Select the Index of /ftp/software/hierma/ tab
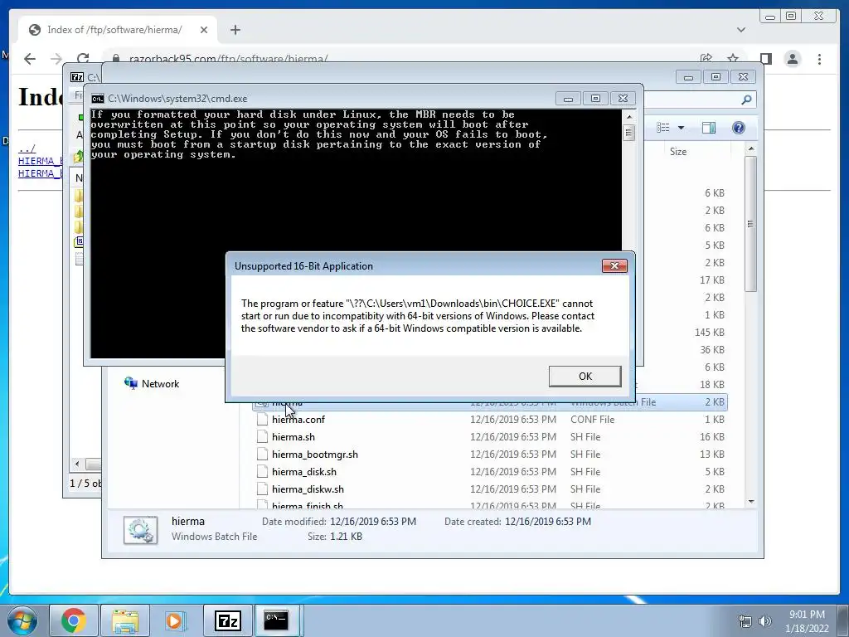 tap(118, 30)
